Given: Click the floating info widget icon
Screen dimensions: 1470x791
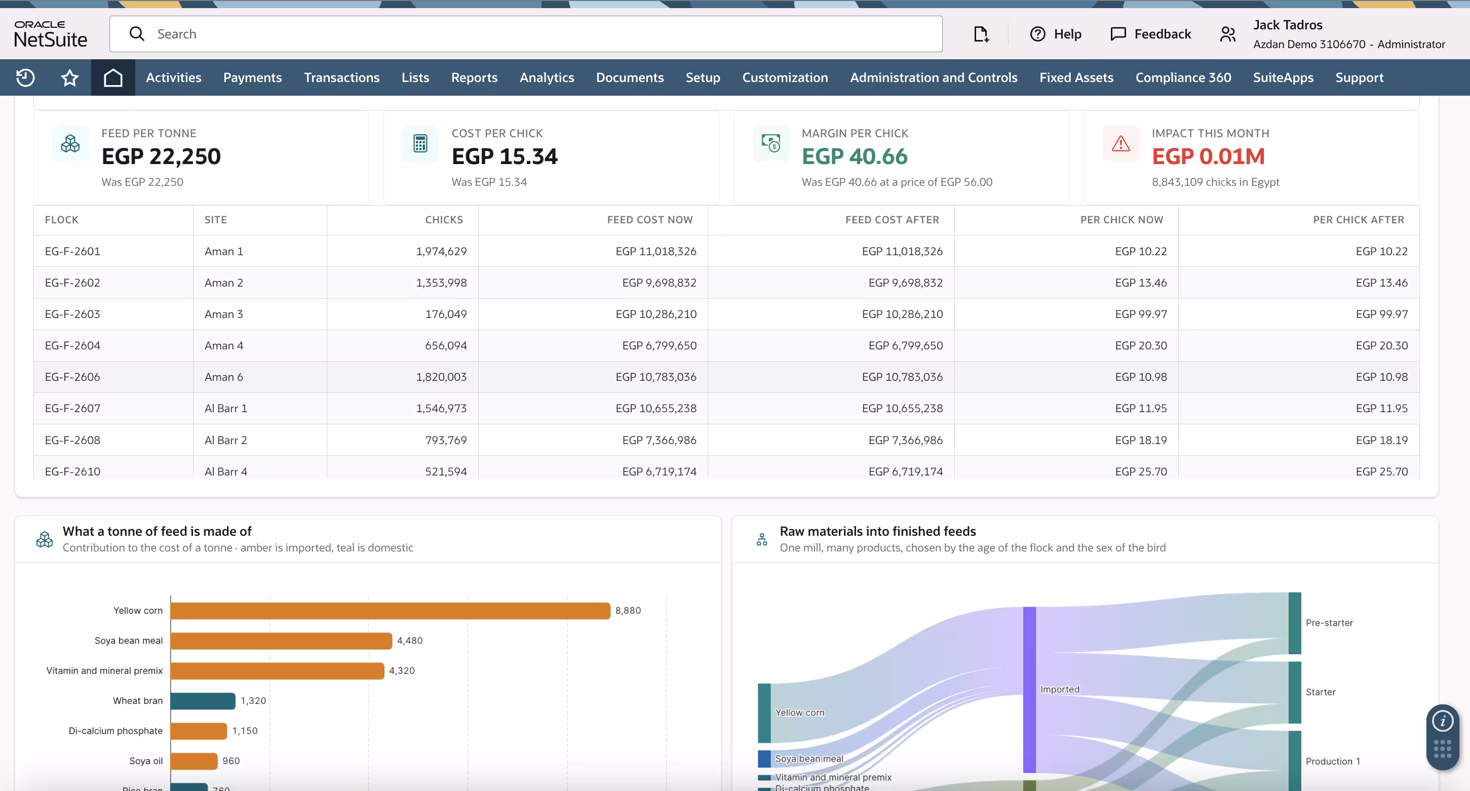Looking at the screenshot, I should pyautogui.click(x=1443, y=721).
